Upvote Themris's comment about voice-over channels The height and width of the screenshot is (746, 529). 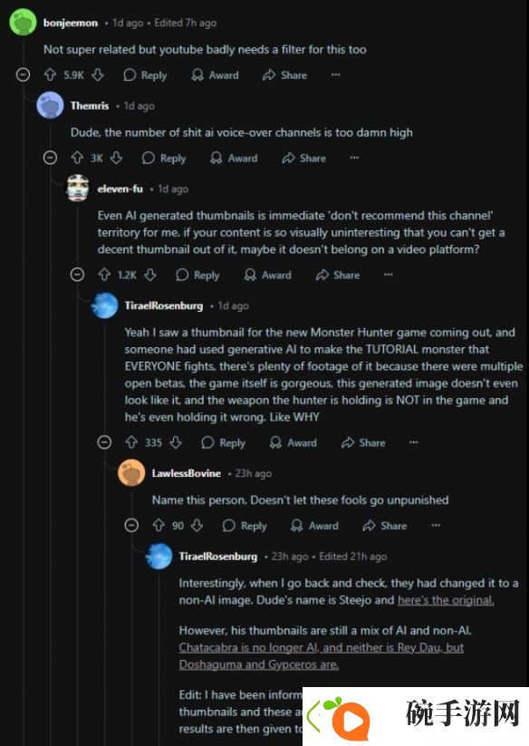pos(77,158)
